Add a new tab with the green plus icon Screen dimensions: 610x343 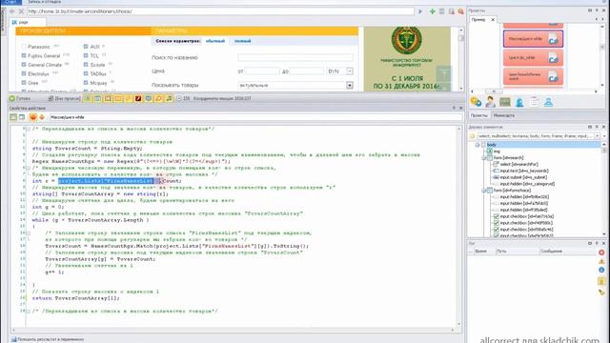[x=432, y=11]
